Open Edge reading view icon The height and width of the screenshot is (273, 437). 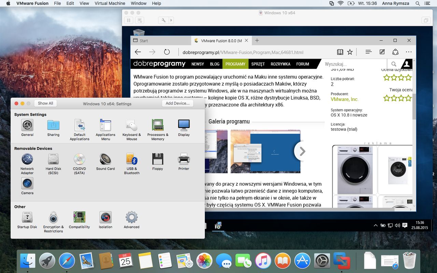point(340,52)
